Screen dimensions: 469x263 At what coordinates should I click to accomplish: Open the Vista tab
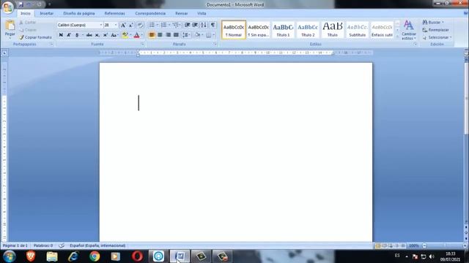[x=202, y=13]
